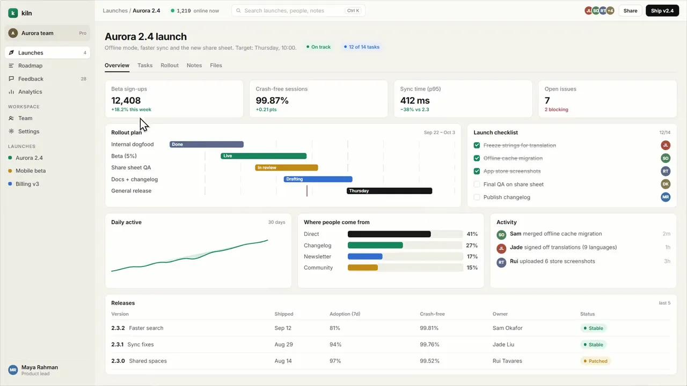Uncheck Freeze strings for translation
Screen dimensions: 687x386
[x=477, y=145]
